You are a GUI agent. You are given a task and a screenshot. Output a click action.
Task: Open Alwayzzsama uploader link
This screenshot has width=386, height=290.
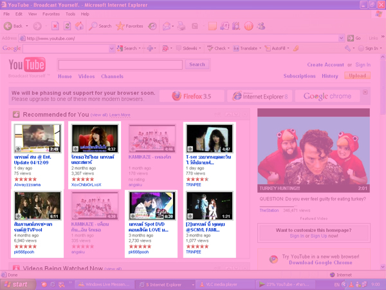[27, 185]
